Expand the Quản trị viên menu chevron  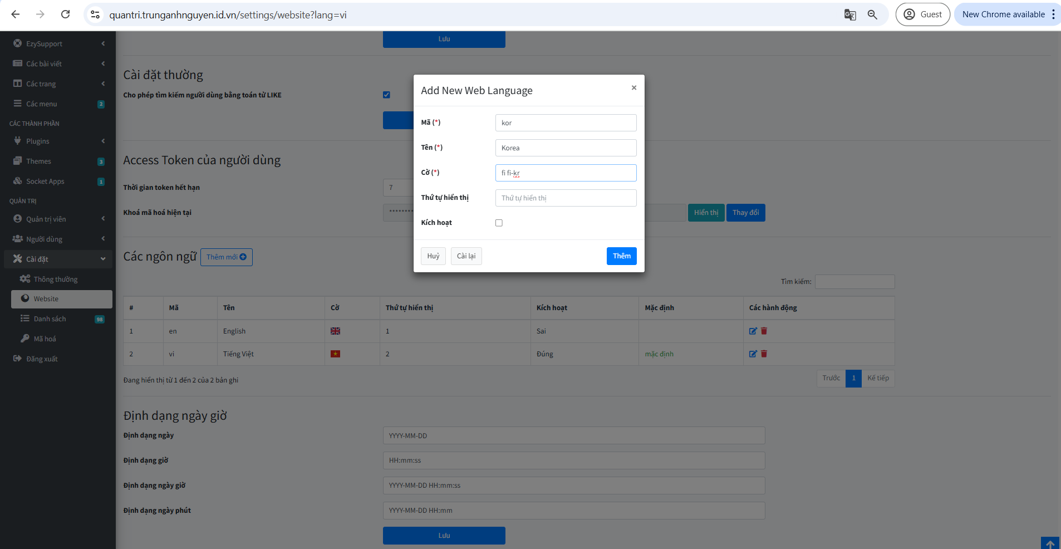pyautogui.click(x=103, y=219)
